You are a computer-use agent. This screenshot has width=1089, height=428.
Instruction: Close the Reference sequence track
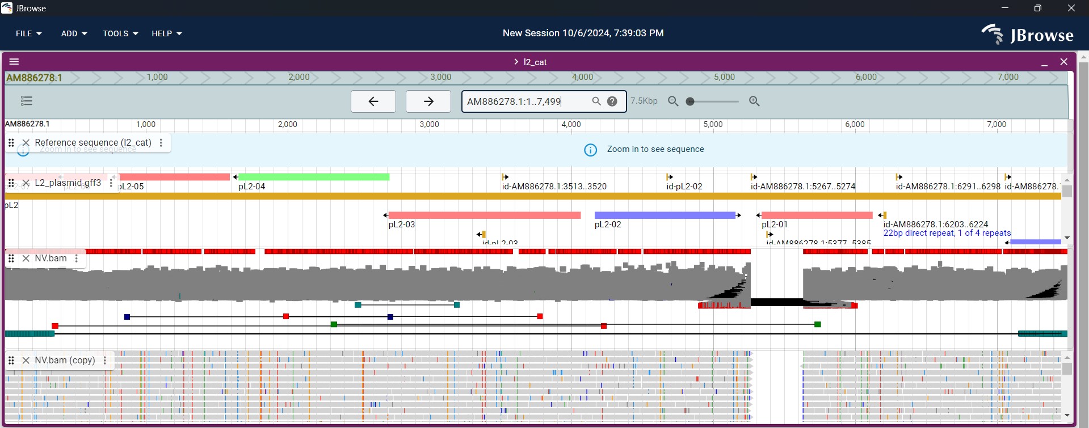point(26,143)
